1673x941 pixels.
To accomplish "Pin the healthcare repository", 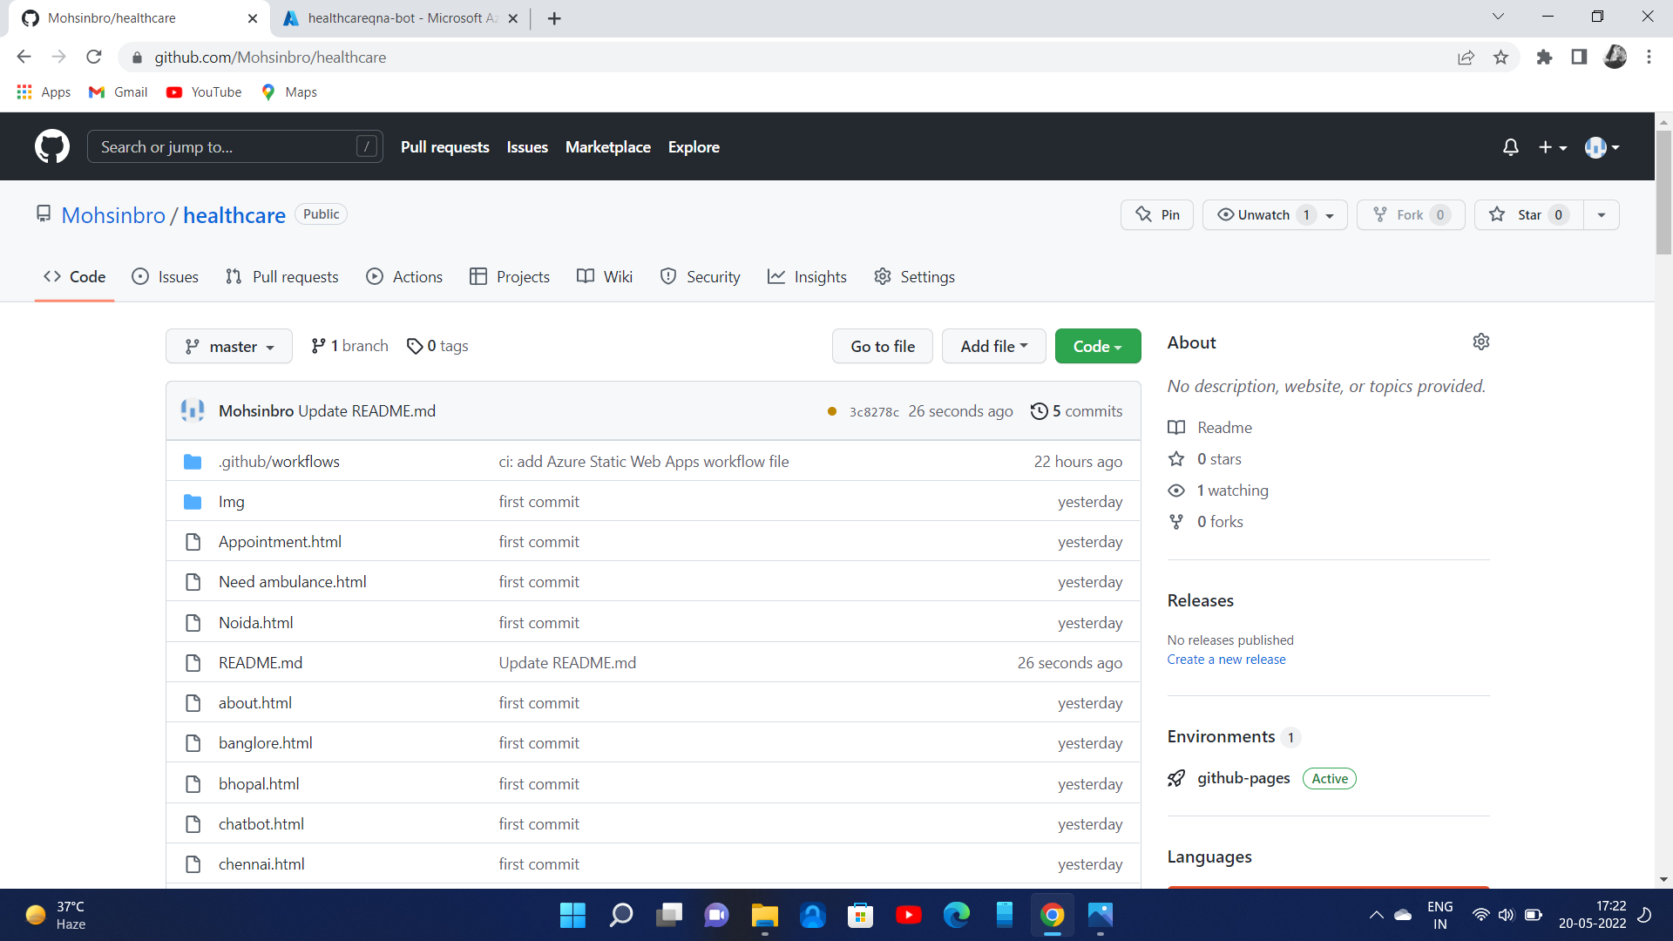I will (x=1157, y=215).
